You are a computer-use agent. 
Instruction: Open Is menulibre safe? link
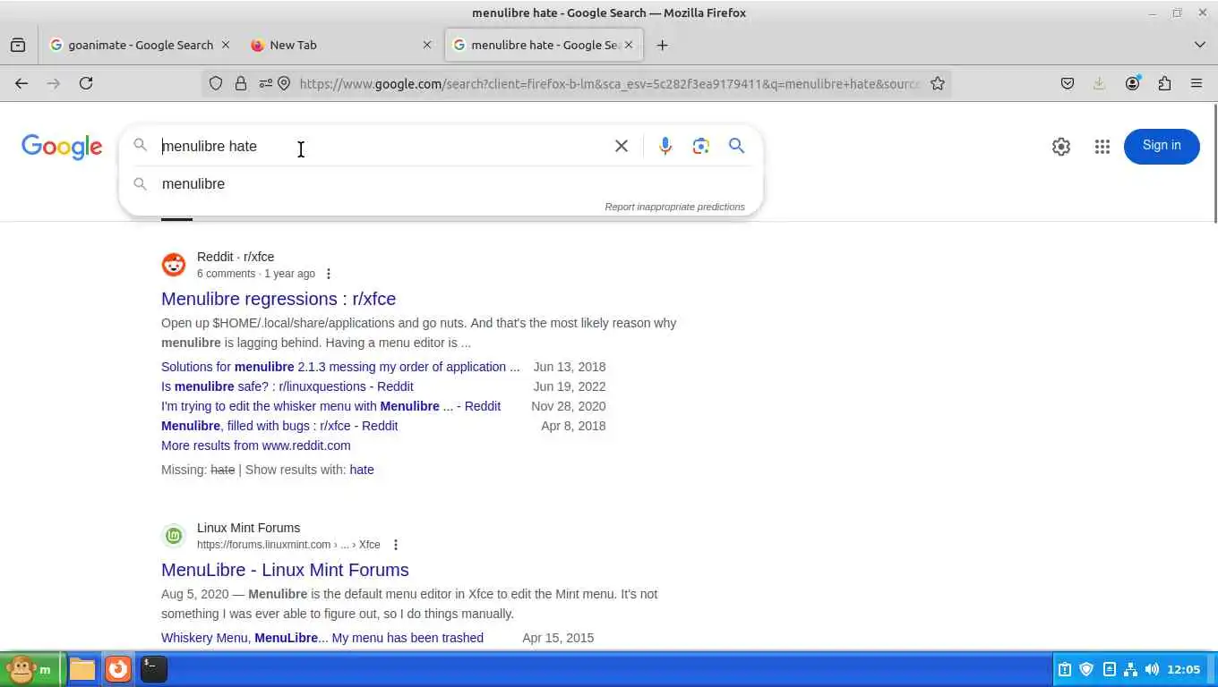pyautogui.click(x=287, y=386)
